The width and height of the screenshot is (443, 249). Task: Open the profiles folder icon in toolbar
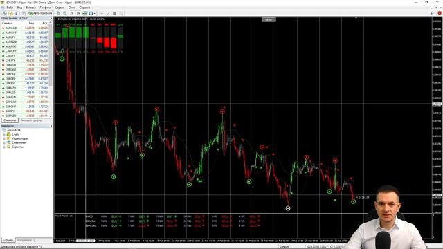click(11, 13)
